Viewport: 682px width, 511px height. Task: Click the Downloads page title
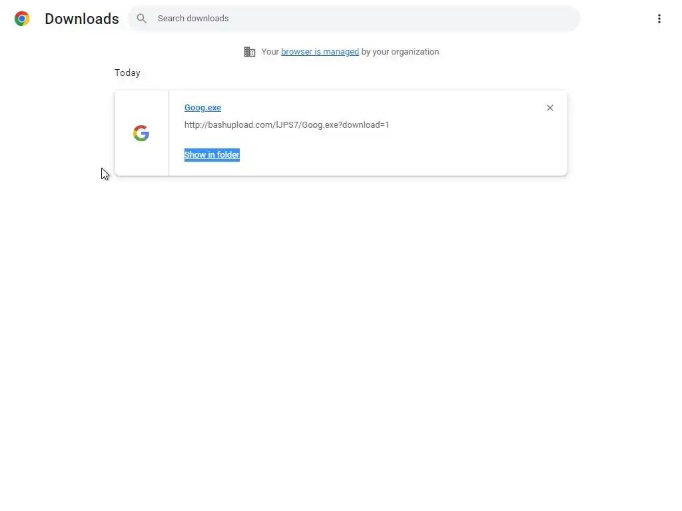click(x=82, y=19)
